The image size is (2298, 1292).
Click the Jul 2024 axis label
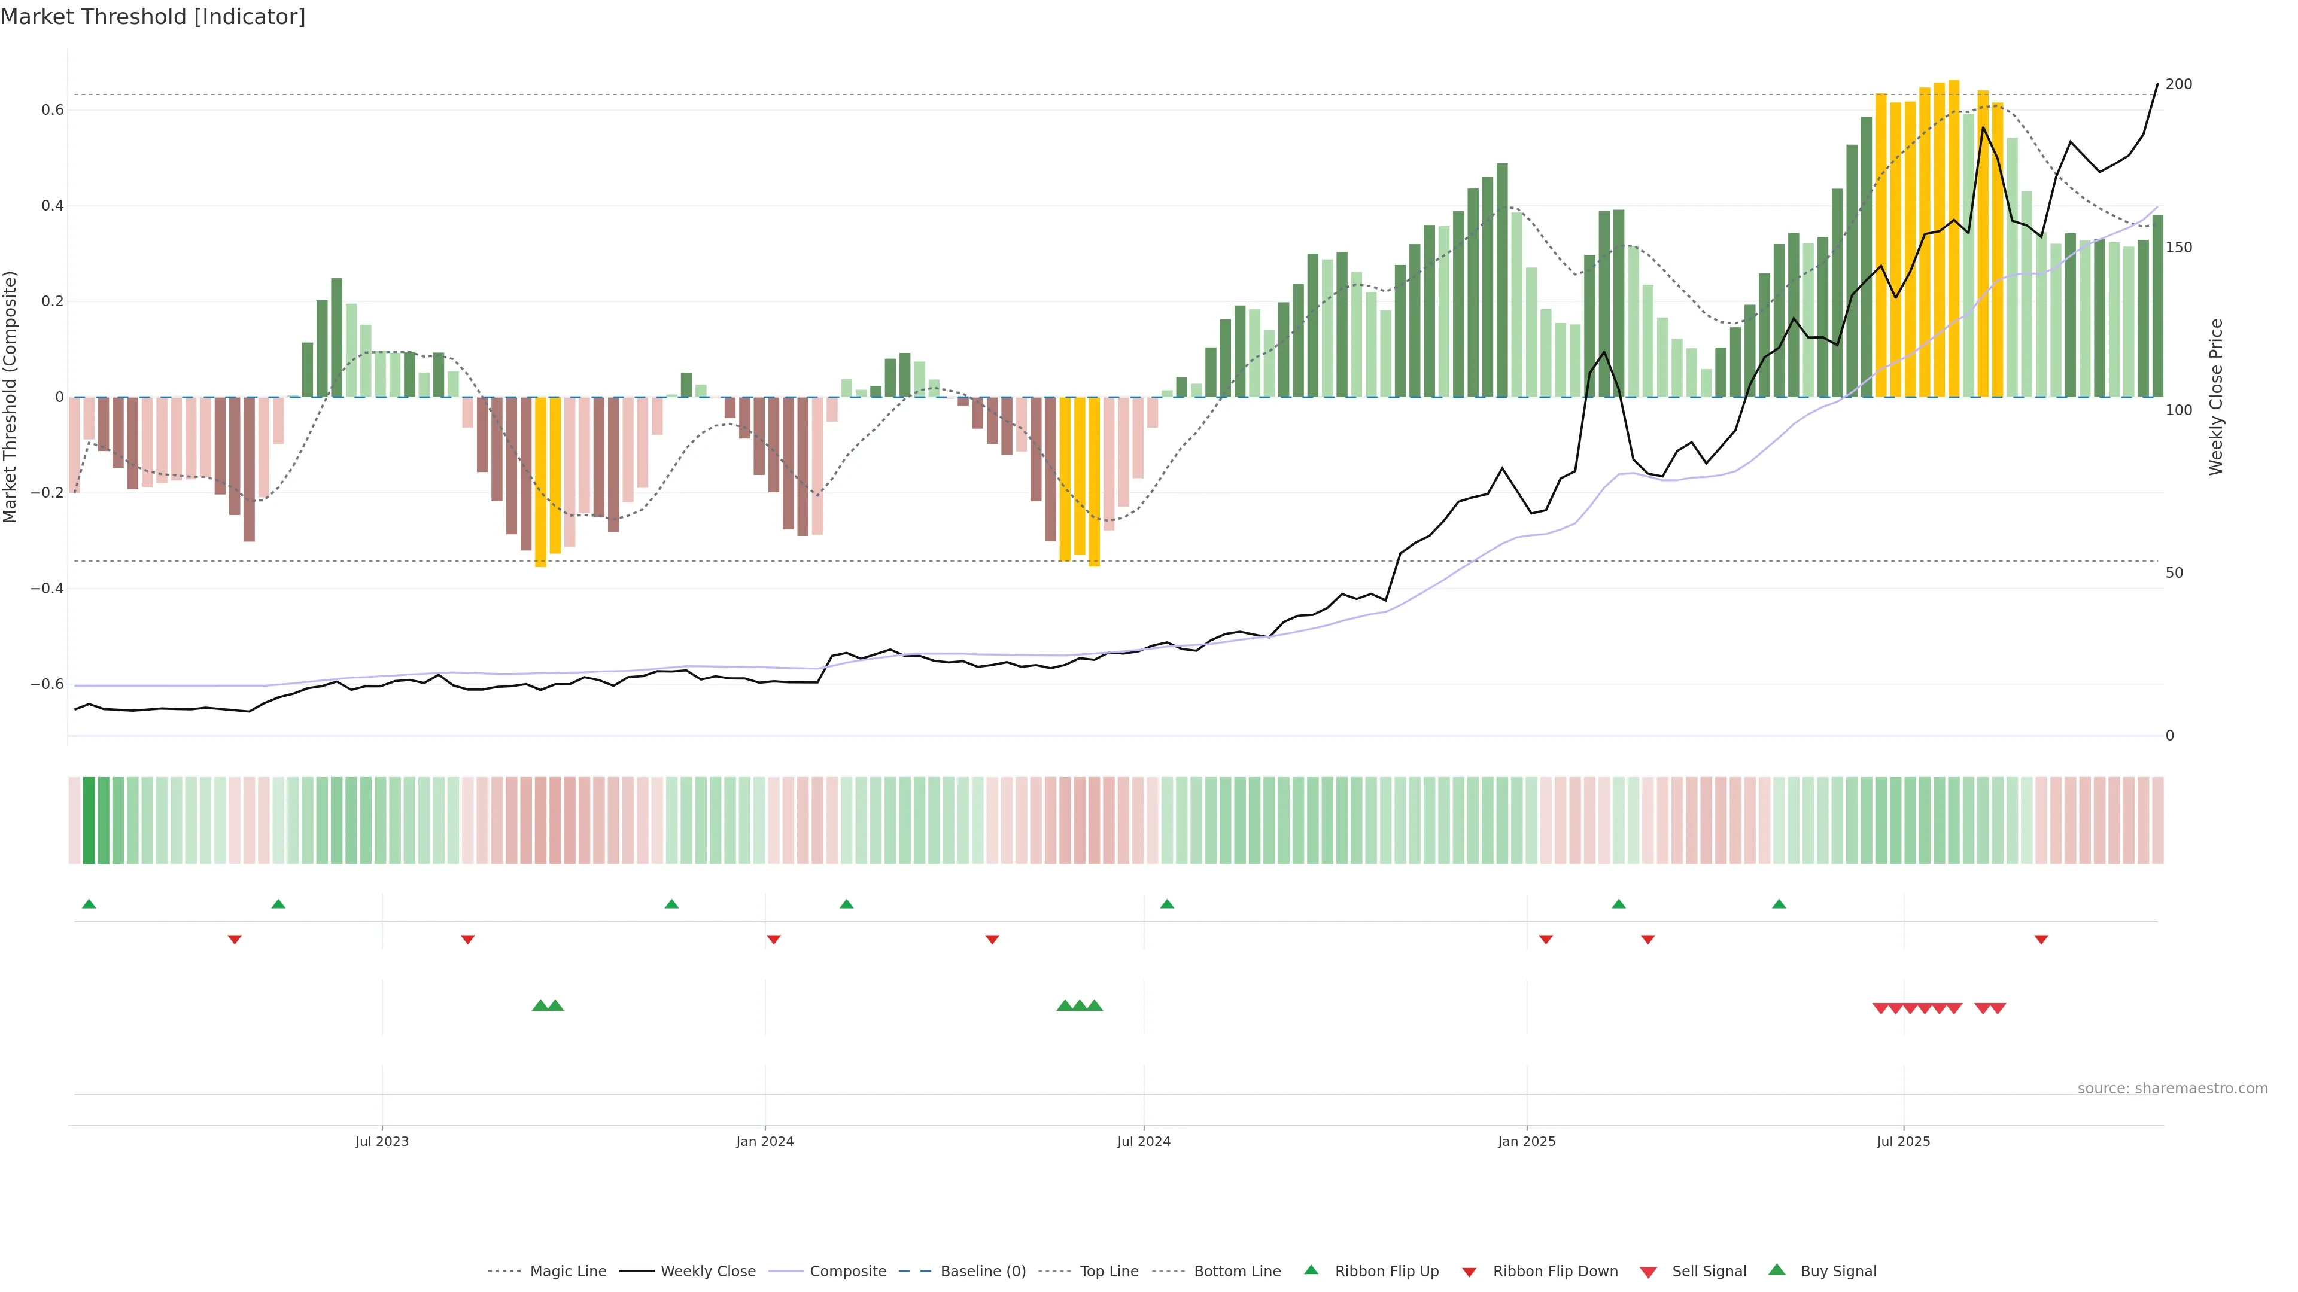coord(1144,1141)
